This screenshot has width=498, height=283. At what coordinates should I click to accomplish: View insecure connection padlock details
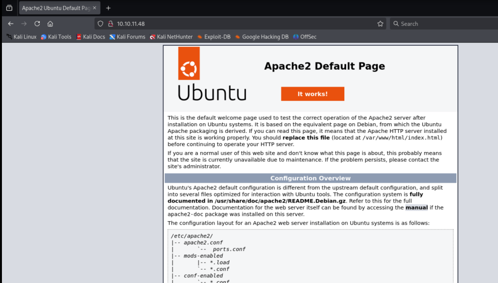coord(110,24)
